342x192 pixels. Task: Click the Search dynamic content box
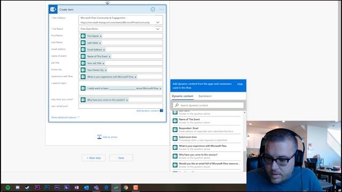click(208, 106)
